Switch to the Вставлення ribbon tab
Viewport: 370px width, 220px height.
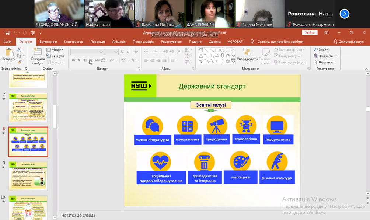click(x=48, y=42)
